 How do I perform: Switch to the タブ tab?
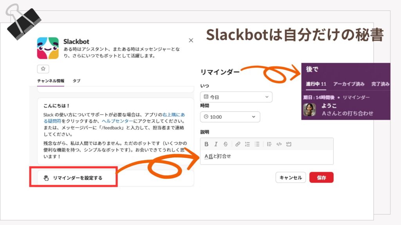pos(76,81)
